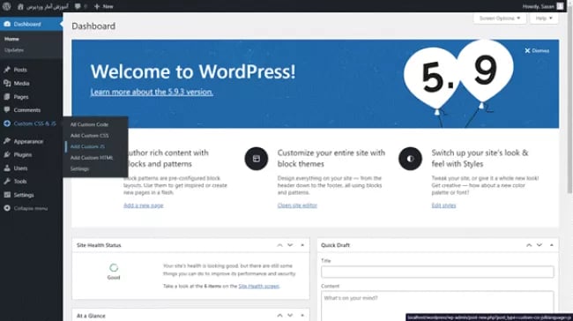Move At a Glance widget up
The image size is (573, 321).
coord(279,316)
